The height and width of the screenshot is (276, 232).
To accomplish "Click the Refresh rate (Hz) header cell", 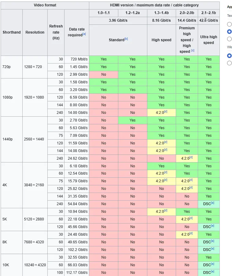I will 56,32.
